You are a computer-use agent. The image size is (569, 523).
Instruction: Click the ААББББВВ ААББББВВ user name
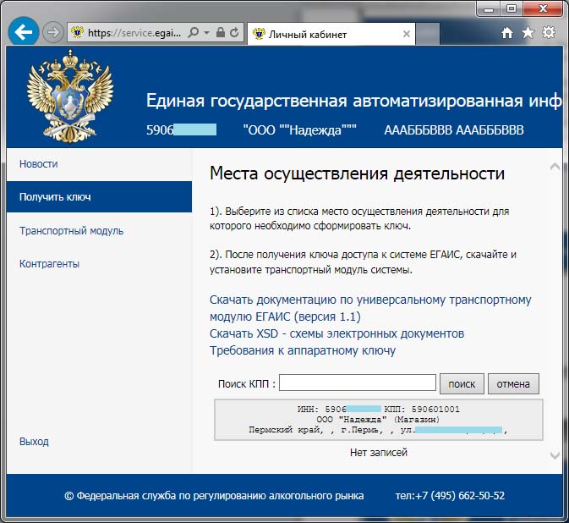point(454,130)
